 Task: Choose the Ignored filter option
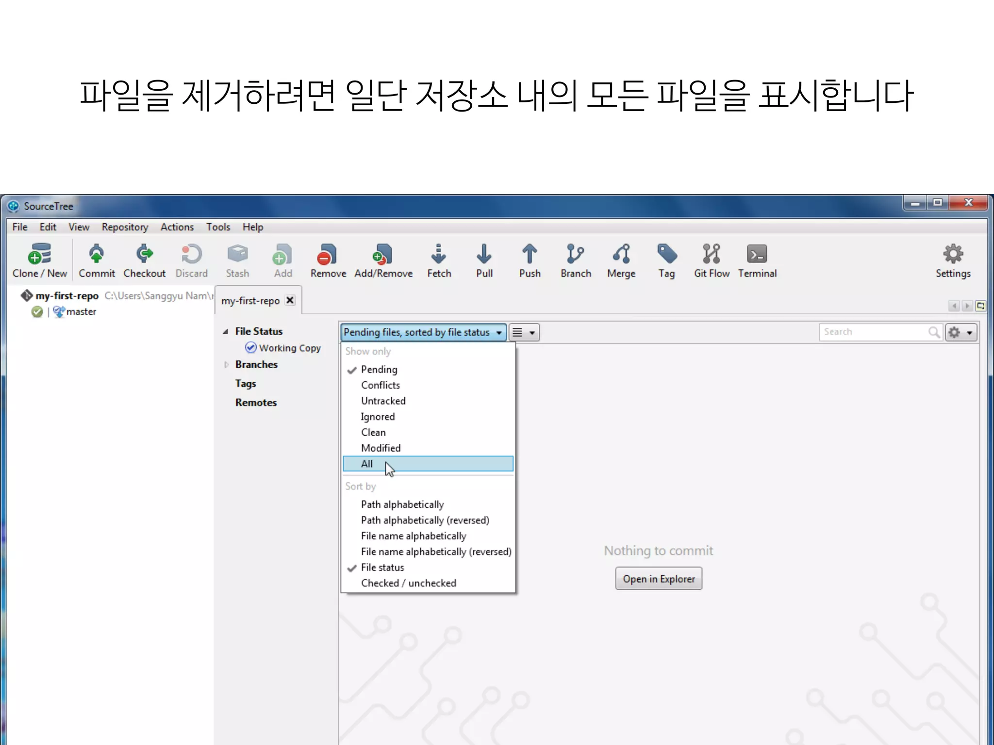(428, 417)
